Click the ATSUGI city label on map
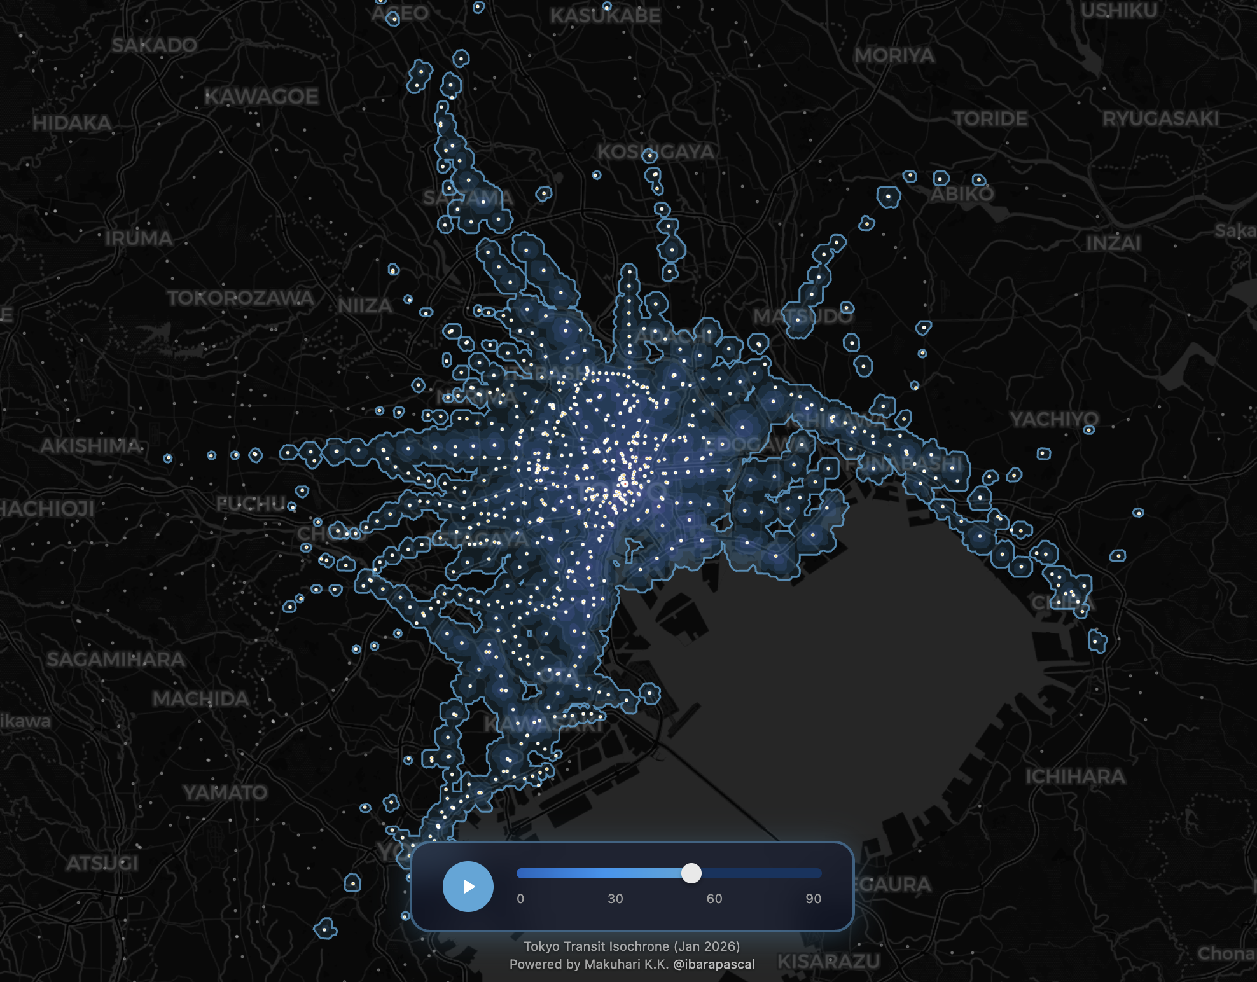 tap(102, 863)
